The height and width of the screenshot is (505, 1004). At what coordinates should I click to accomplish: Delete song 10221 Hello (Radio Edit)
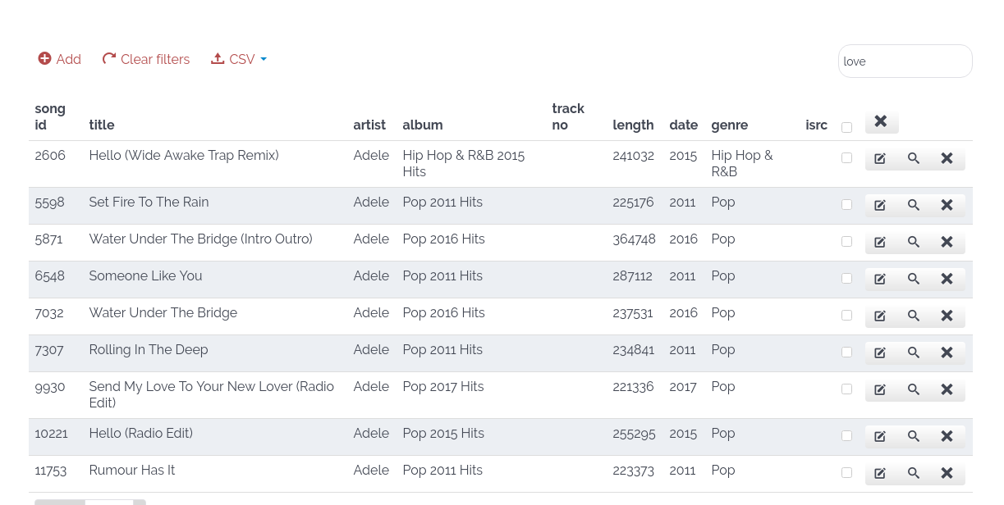pyautogui.click(x=947, y=436)
